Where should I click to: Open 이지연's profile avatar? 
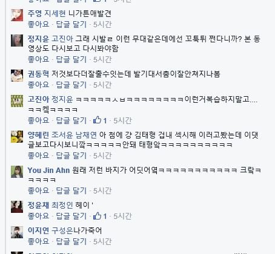pos(17,232)
